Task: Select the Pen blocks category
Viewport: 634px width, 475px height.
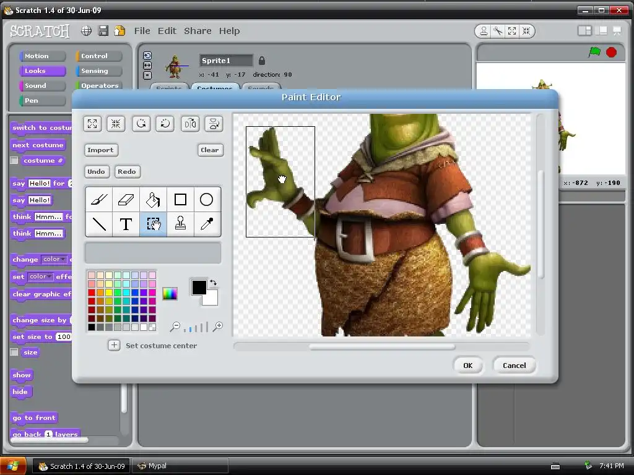Action: [42, 101]
